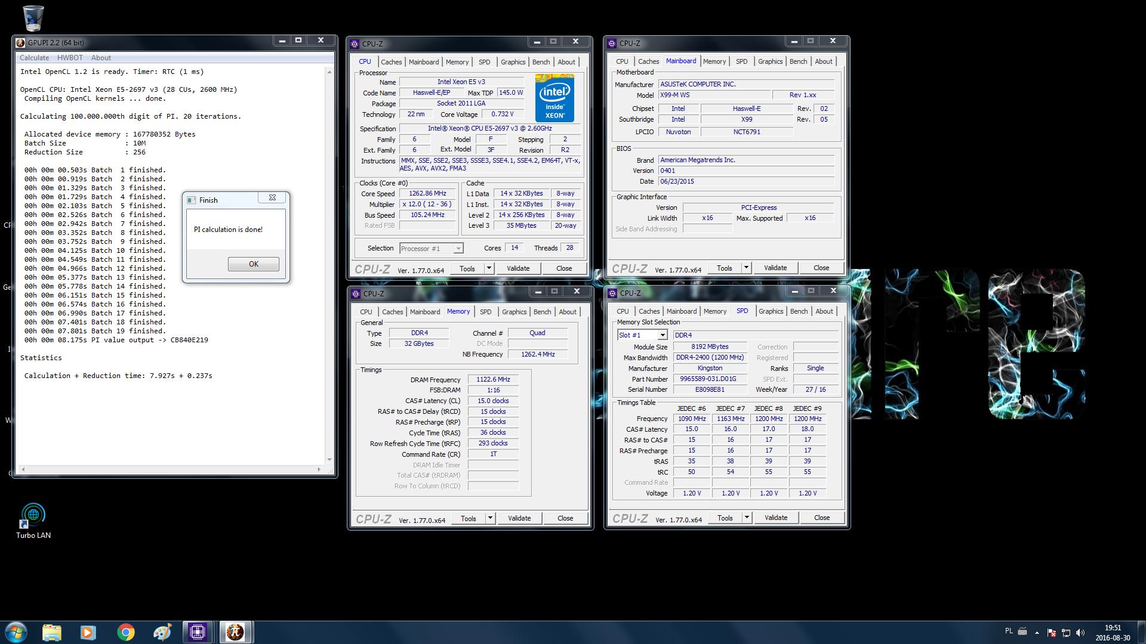This screenshot has width=1146, height=644.
Task: Open the Action Center flag icon
Action: (x=1052, y=632)
